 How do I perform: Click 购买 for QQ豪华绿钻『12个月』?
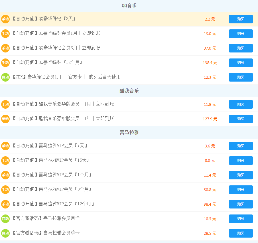(241, 63)
